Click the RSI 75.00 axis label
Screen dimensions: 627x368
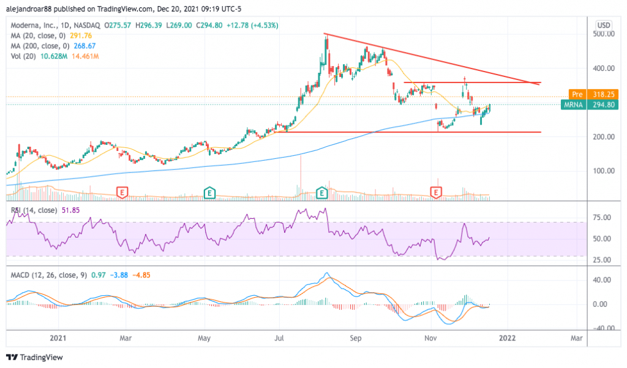coord(602,218)
